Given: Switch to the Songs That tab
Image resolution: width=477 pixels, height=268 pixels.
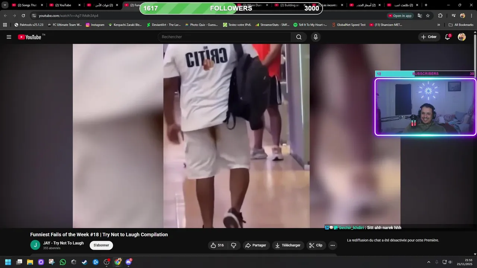Looking at the screenshot, I should pos(27,5).
